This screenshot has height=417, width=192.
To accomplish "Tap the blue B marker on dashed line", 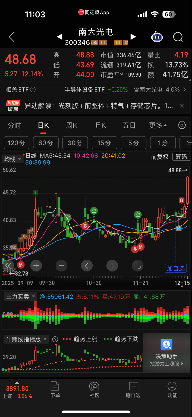I will tap(179, 228).
